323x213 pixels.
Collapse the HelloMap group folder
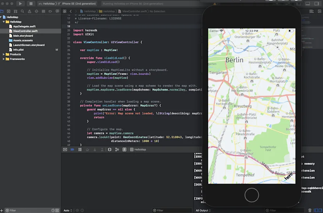point(4,21)
